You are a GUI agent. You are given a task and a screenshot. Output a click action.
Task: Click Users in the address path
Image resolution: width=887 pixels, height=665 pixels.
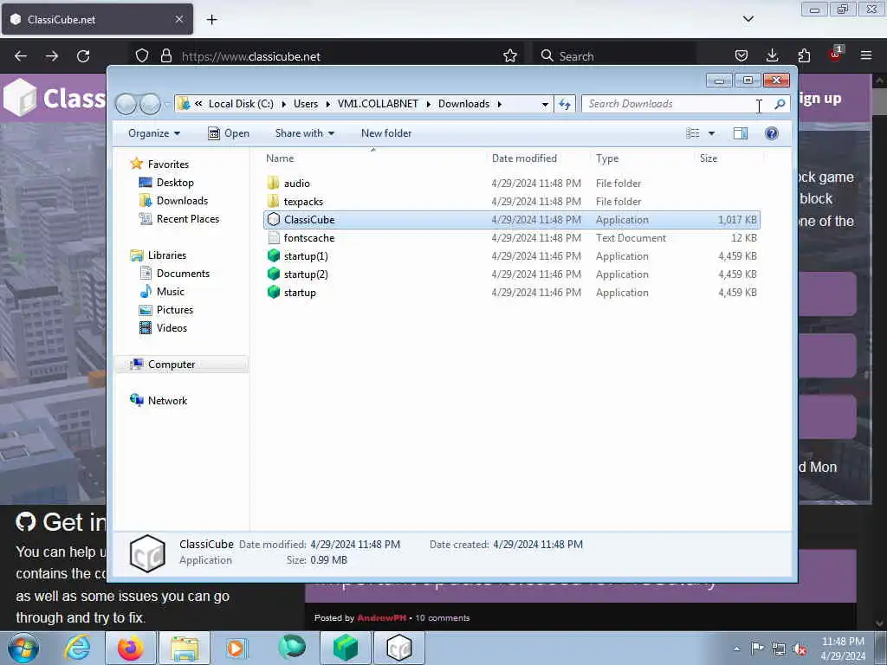pyautogui.click(x=306, y=104)
